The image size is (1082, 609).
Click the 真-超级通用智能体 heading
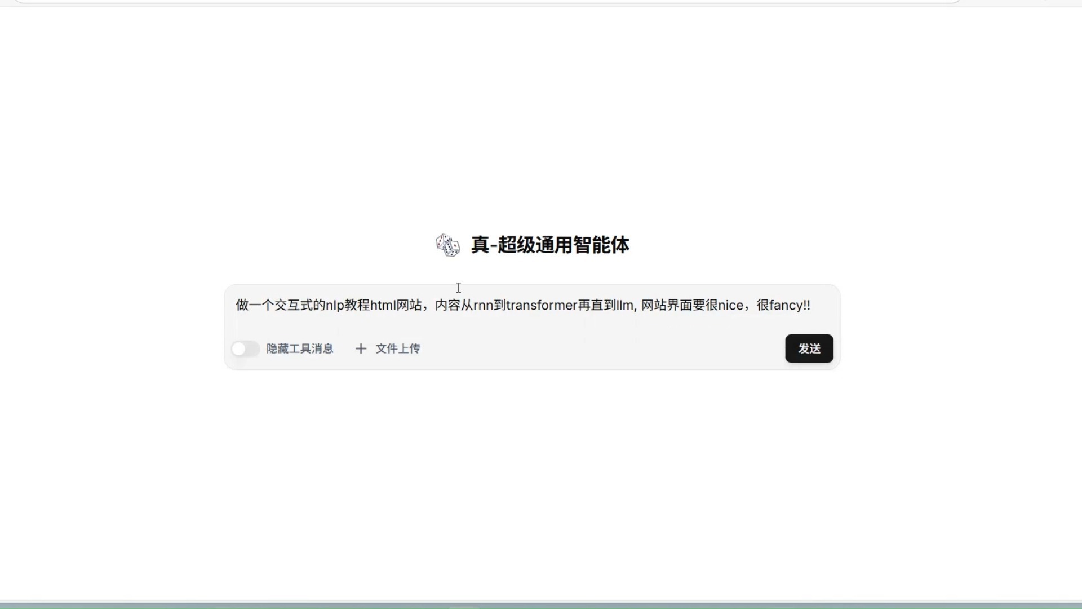pyautogui.click(x=550, y=245)
